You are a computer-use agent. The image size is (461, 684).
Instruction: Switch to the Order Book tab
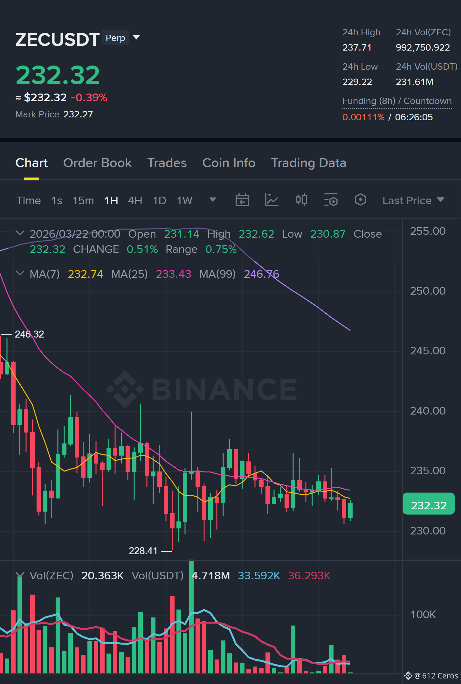tap(97, 163)
